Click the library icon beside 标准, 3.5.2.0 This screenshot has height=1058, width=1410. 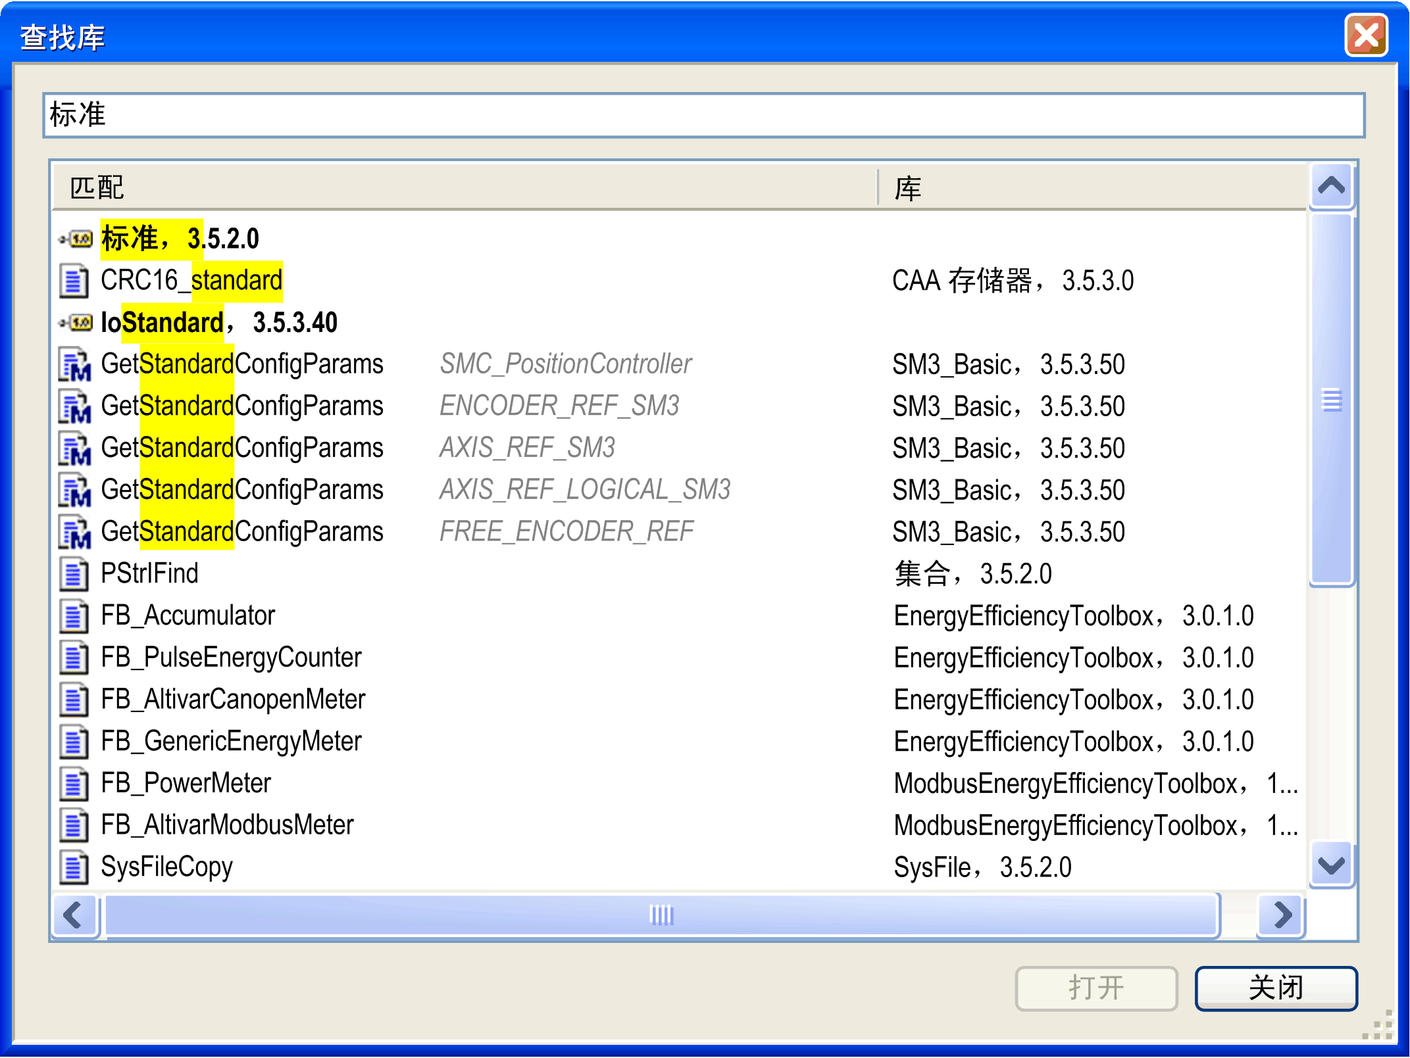[x=76, y=239]
